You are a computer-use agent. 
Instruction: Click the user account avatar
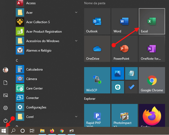tap(6, 70)
